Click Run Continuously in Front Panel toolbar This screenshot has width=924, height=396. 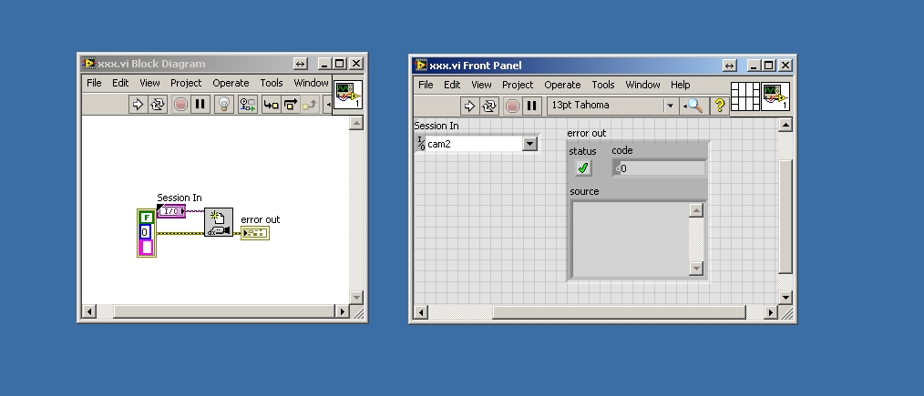[x=489, y=106]
